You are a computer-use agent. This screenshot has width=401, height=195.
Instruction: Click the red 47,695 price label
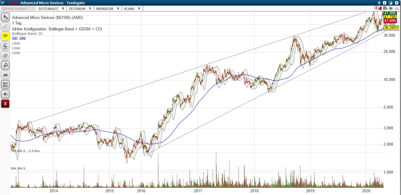[x=390, y=21]
